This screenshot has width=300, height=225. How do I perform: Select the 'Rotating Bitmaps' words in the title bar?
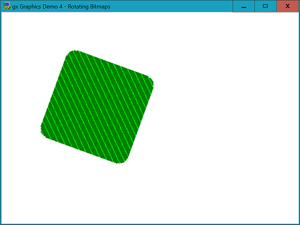coord(89,7)
